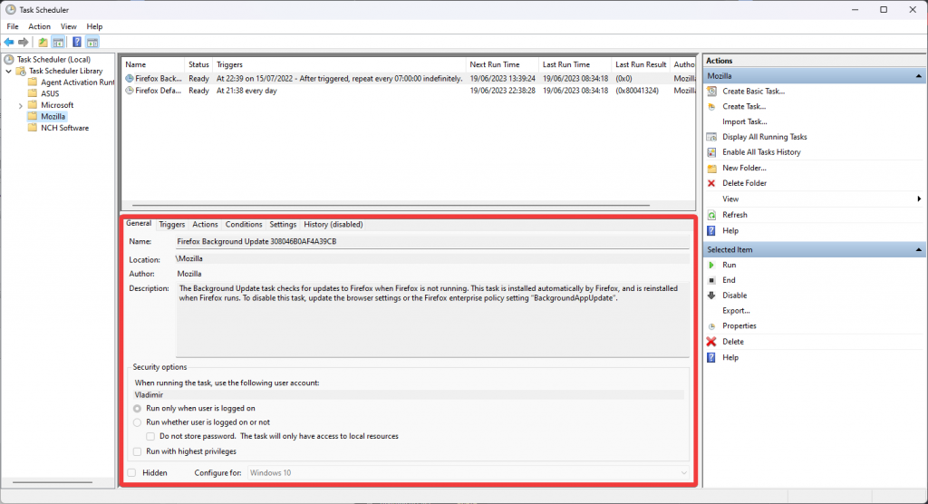
Task: Click the Refresh icon in Actions pane
Action: click(x=711, y=215)
